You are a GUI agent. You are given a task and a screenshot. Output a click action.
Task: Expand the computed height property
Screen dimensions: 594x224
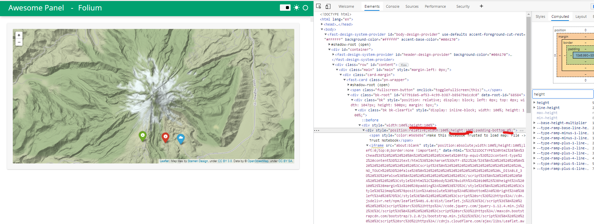pyautogui.click(x=535, y=103)
